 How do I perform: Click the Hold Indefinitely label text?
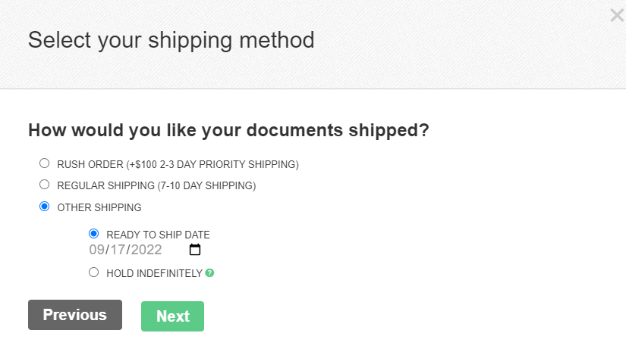pyautogui.click(x=155, y=273)
